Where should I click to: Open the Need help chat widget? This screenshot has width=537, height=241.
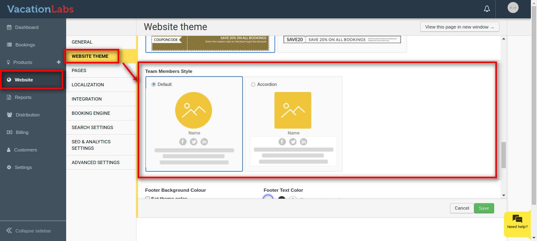pyautogui.click(x=517, y=222)
